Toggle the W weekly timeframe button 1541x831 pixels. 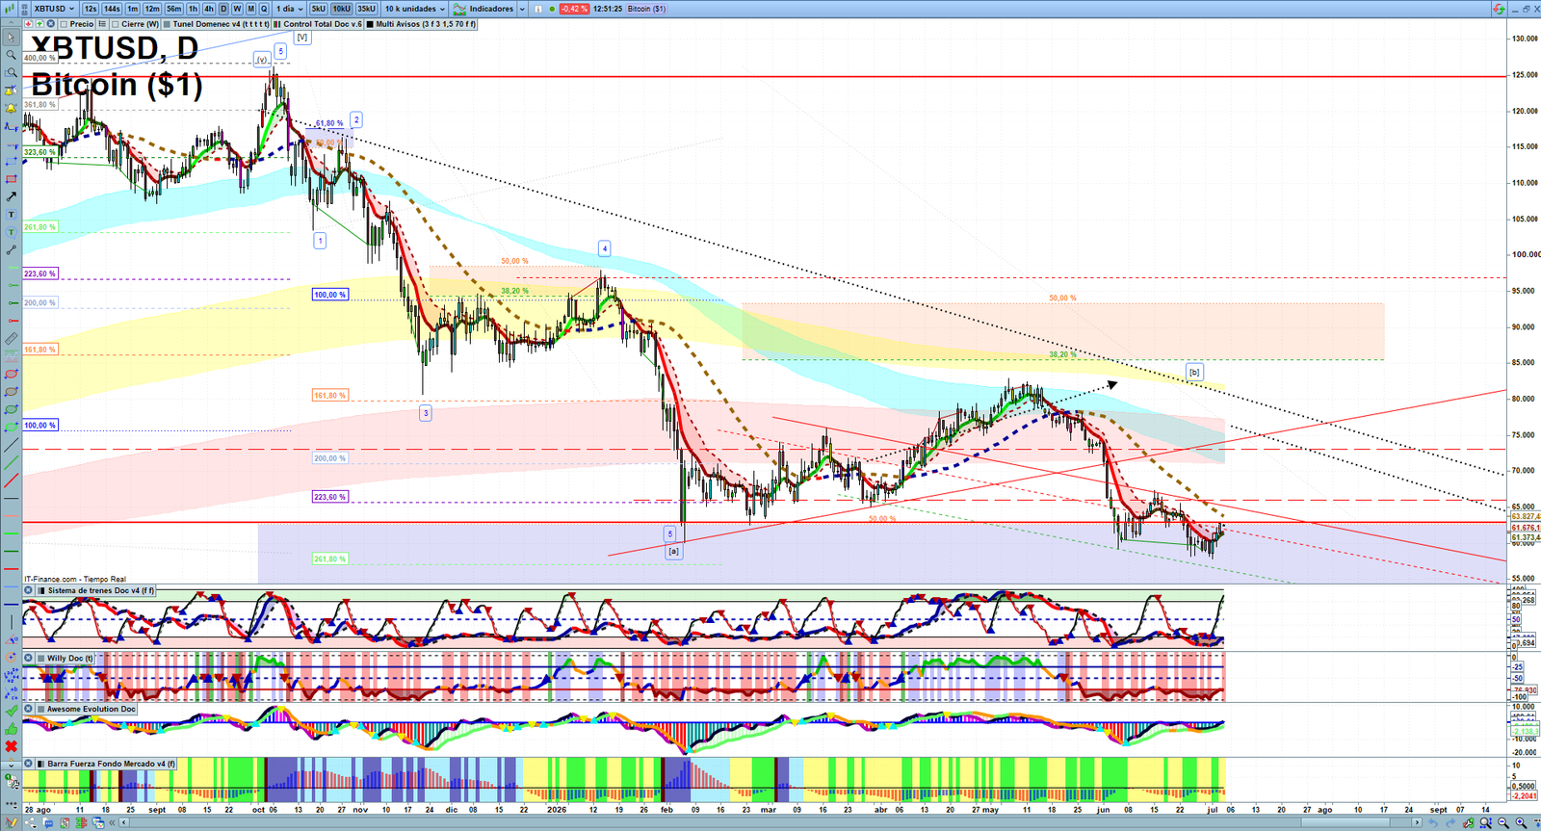237,9
